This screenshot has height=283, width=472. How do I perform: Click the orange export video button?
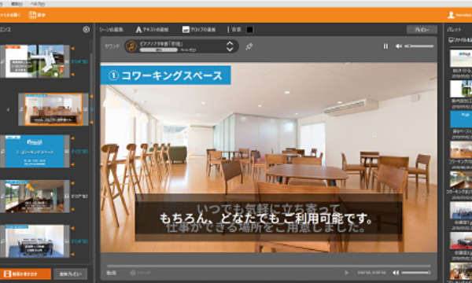click(25, 274)
